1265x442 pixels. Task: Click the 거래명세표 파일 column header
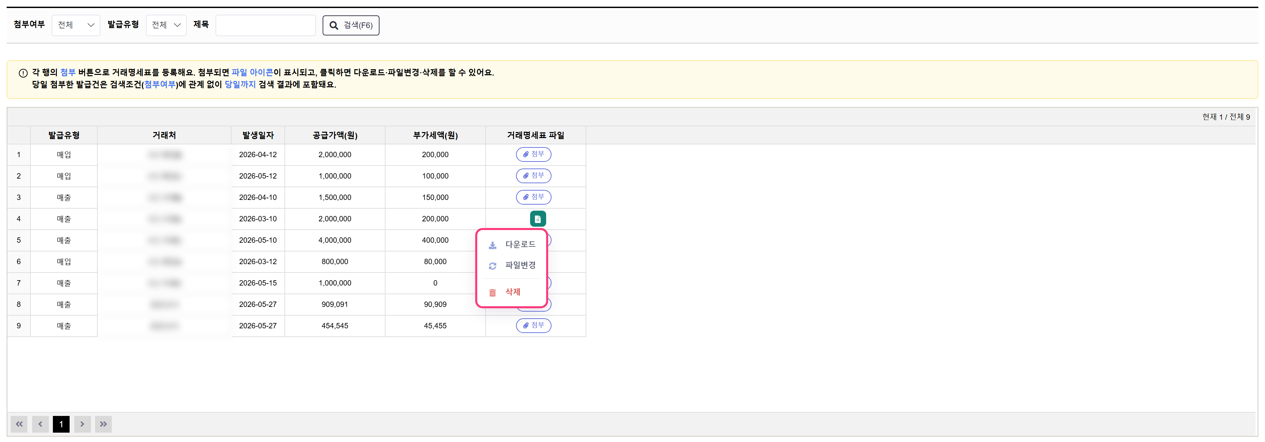pyautogui.click(x=536, y=135)
